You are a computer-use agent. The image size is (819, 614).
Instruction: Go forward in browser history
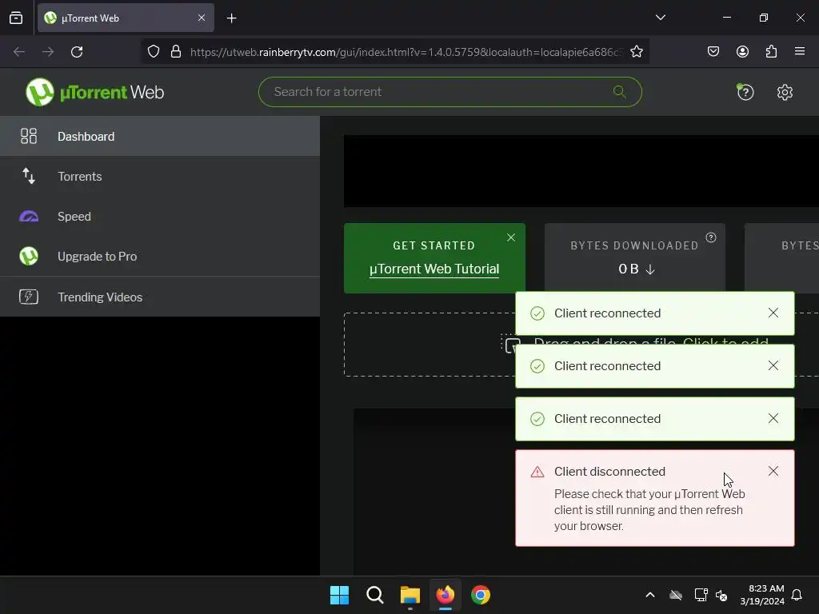point(48,52)
